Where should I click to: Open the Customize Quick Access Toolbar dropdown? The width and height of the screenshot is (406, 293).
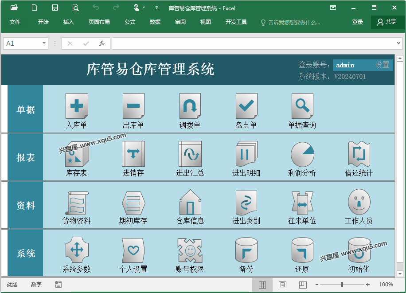pos(156,8)
